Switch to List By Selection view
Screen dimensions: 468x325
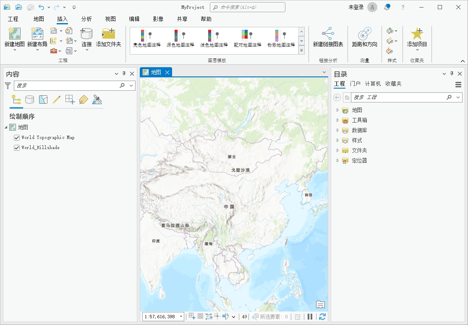43,100
